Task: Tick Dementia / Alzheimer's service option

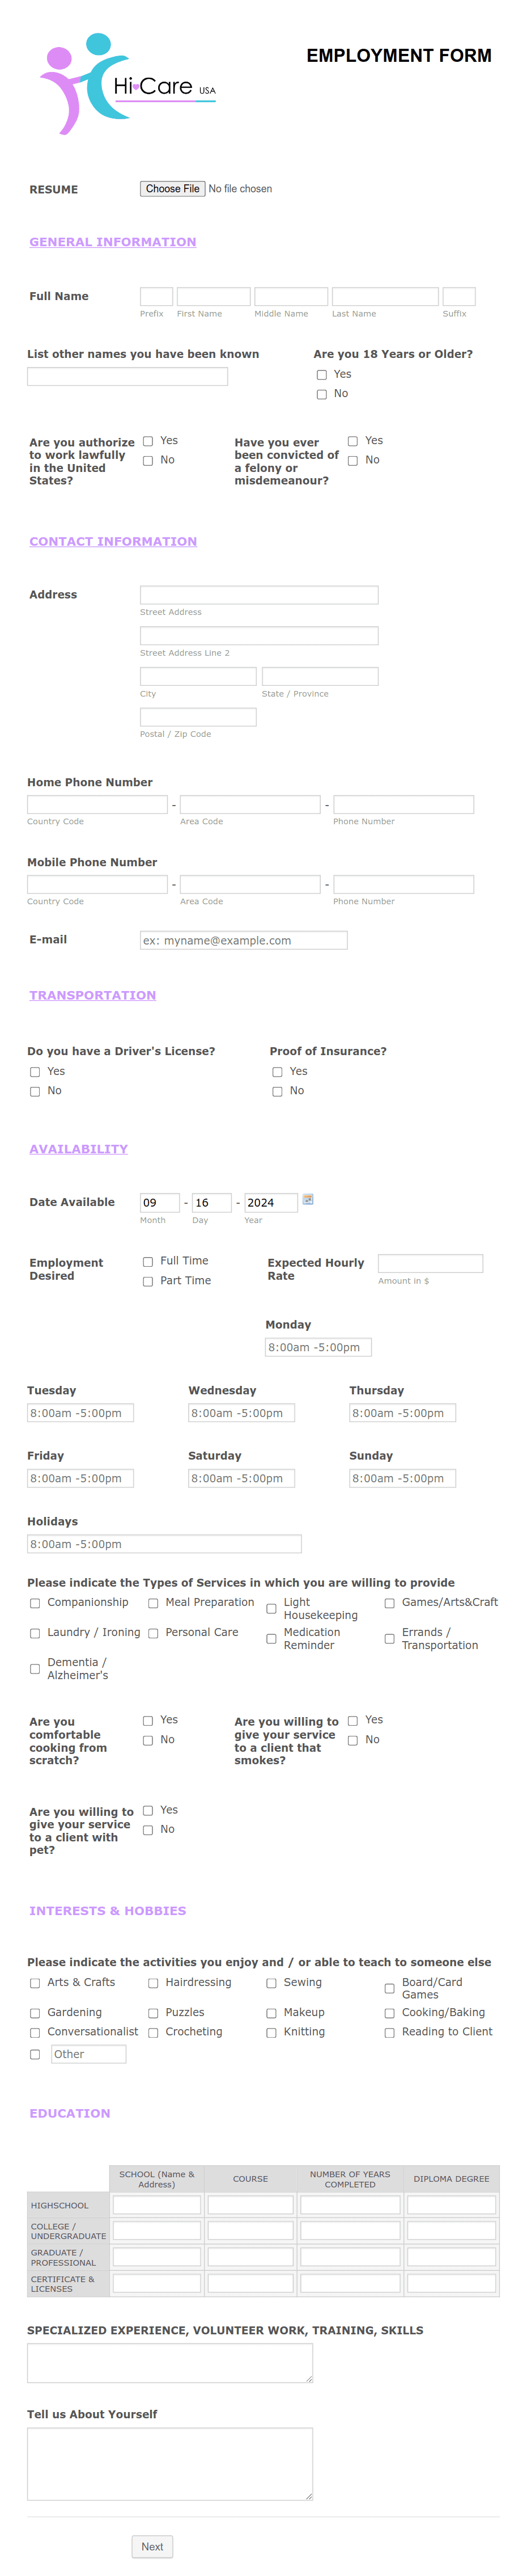Action: pos(35,1669)
